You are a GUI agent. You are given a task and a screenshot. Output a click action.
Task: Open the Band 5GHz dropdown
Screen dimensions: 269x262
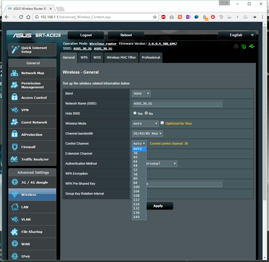(141, 93)
